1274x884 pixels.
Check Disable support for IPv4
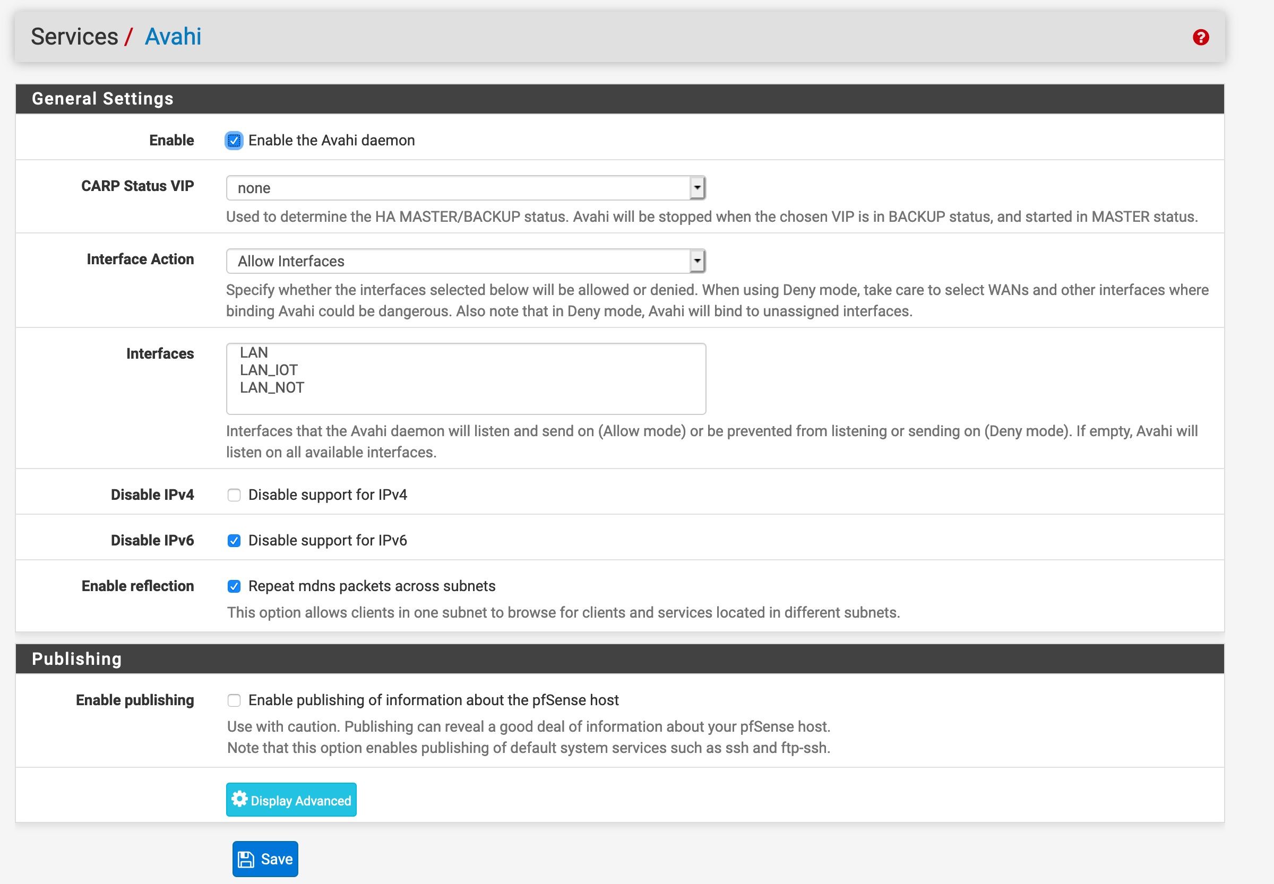pos(234,495)
